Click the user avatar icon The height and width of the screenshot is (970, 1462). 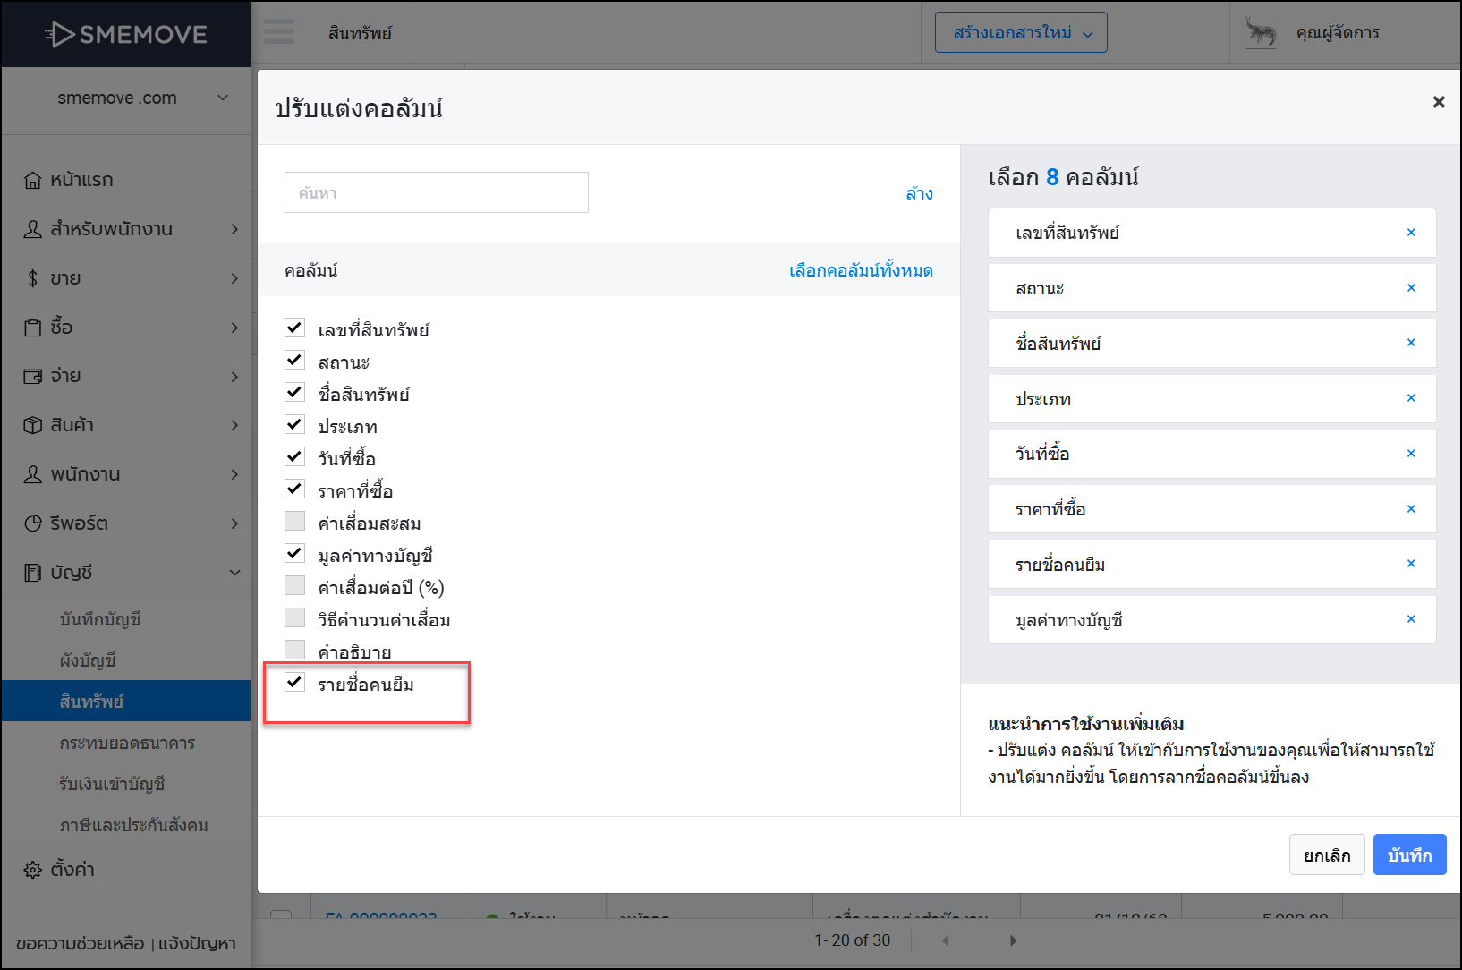pyautogui.click(x=1262, y=33)
